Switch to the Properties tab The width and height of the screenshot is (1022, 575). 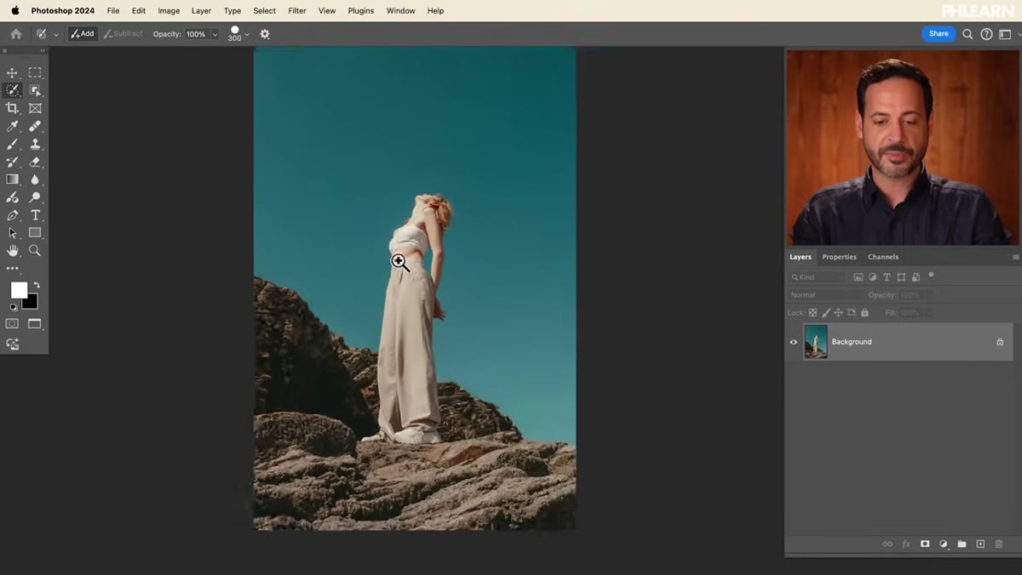[x=839, y=257]
